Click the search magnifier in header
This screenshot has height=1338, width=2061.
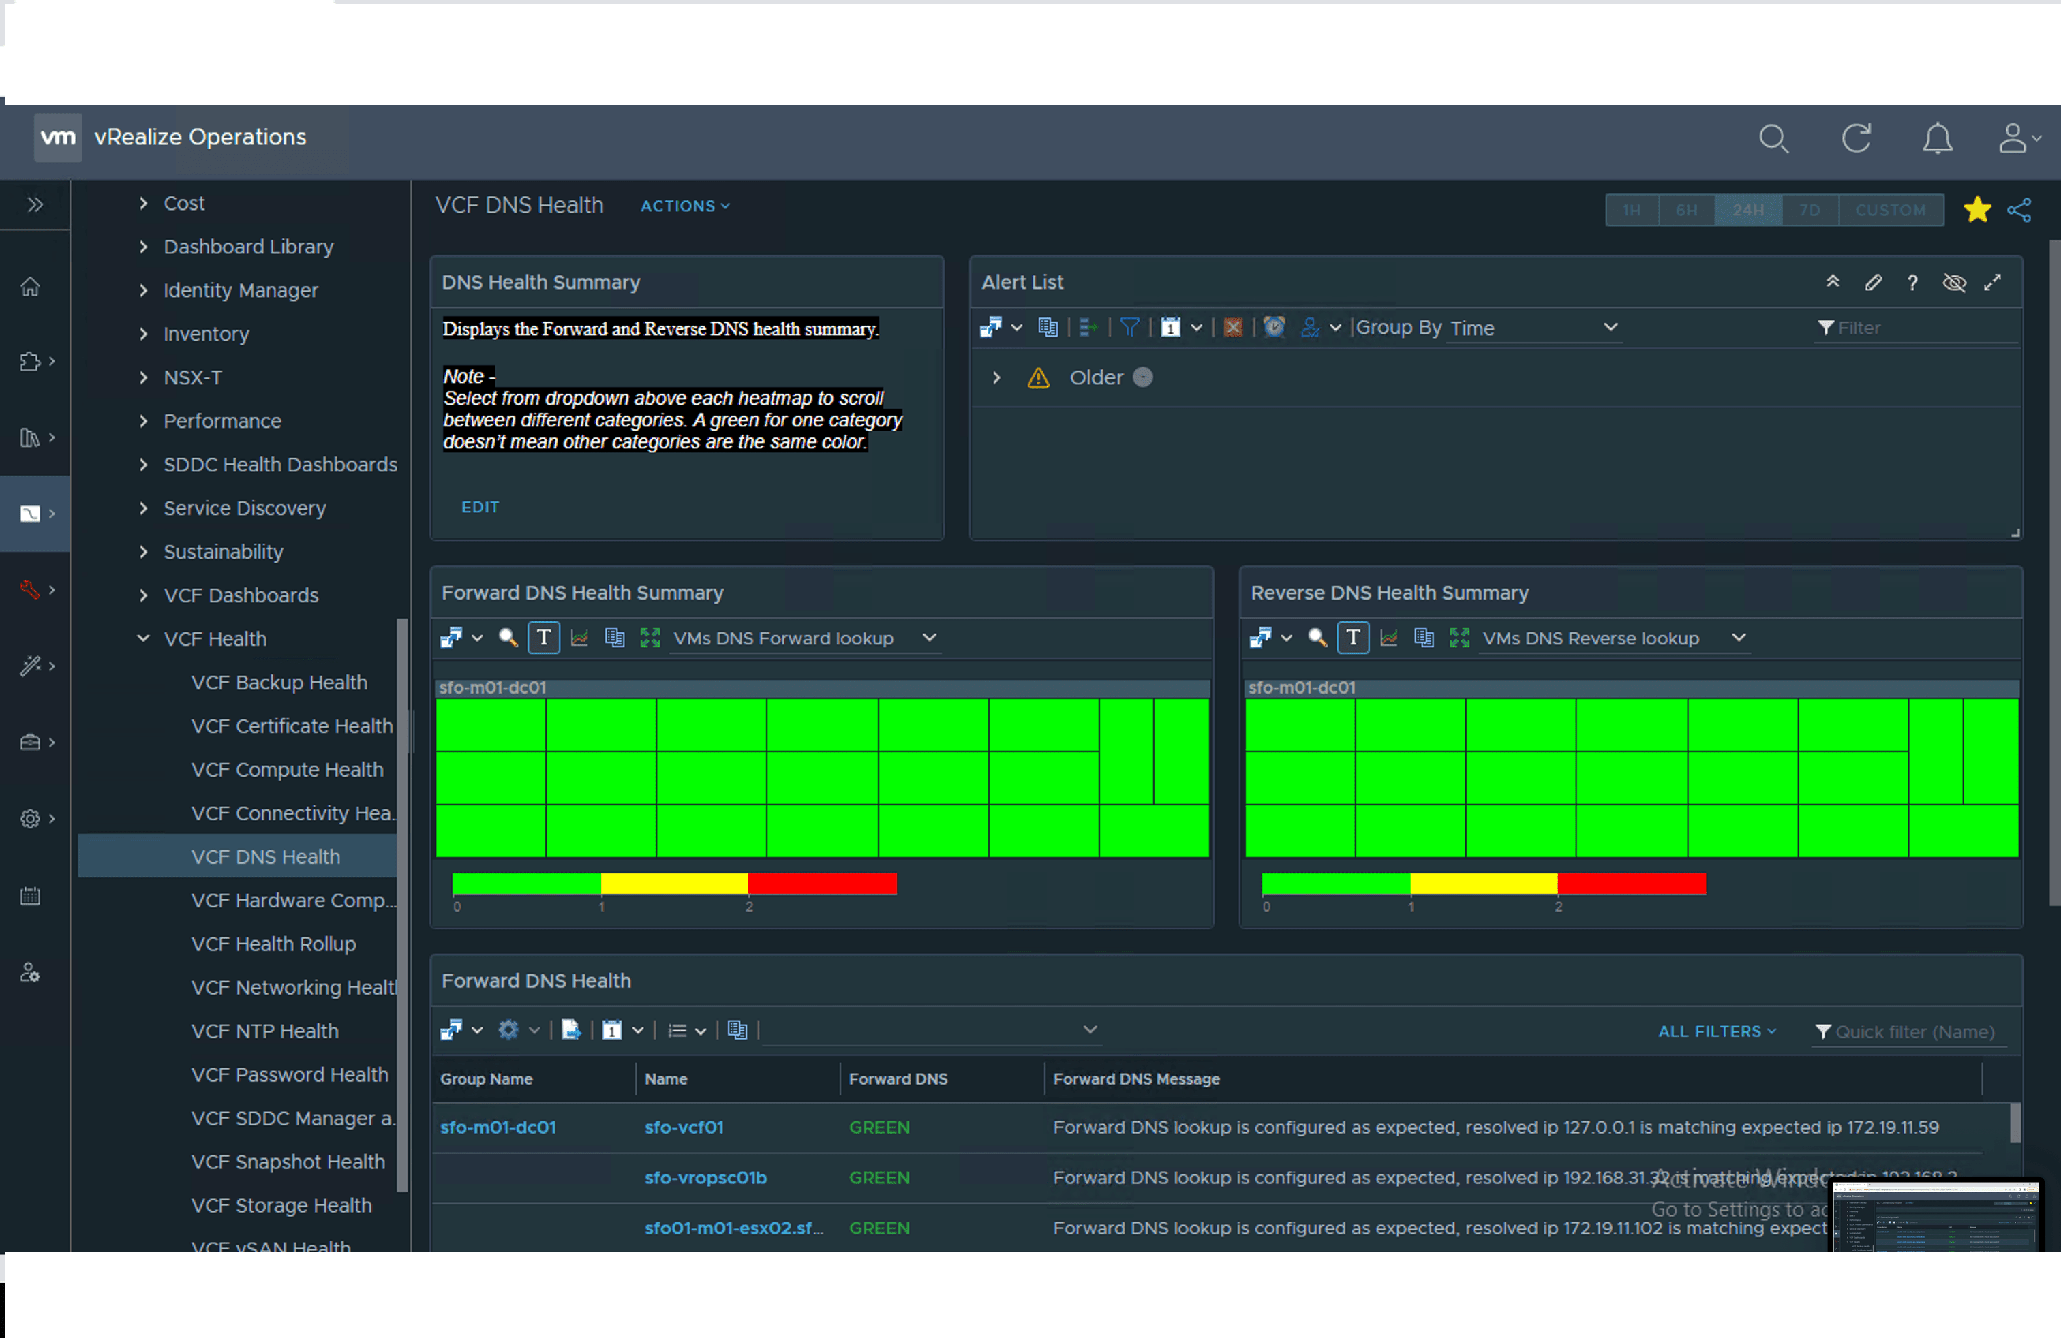(1773, 138)
